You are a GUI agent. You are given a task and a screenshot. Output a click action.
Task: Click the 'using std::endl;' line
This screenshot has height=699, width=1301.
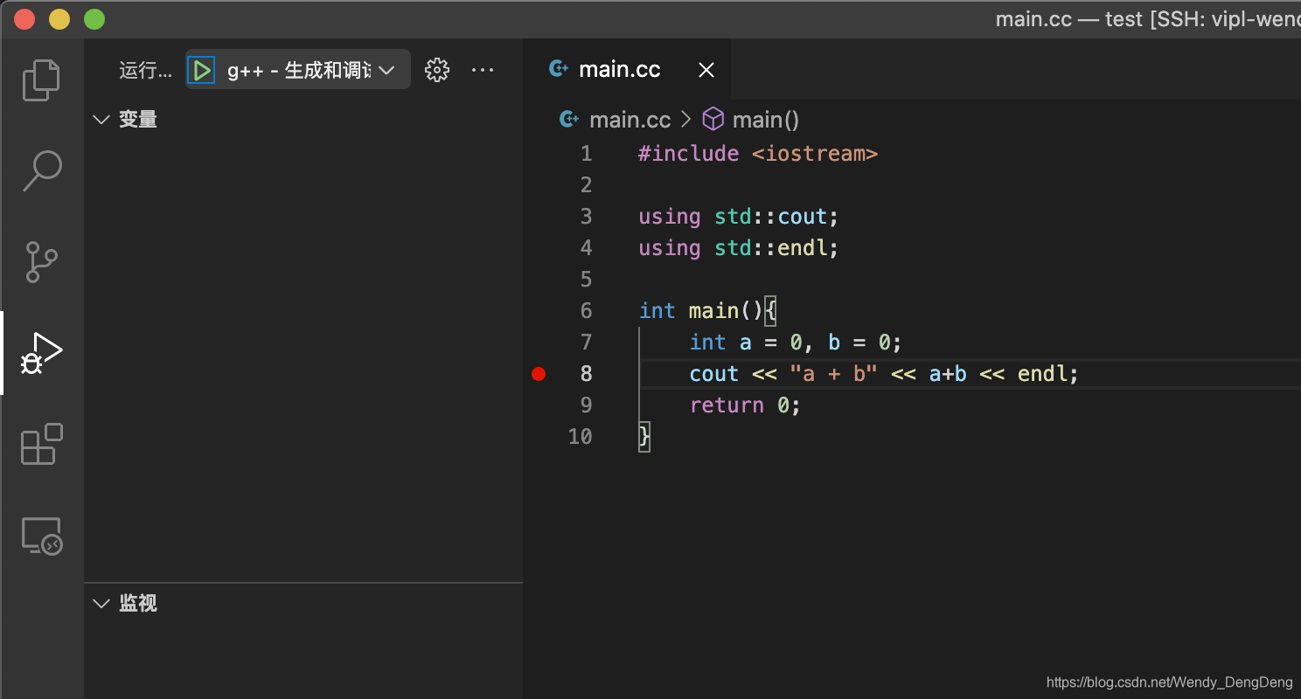739,248
